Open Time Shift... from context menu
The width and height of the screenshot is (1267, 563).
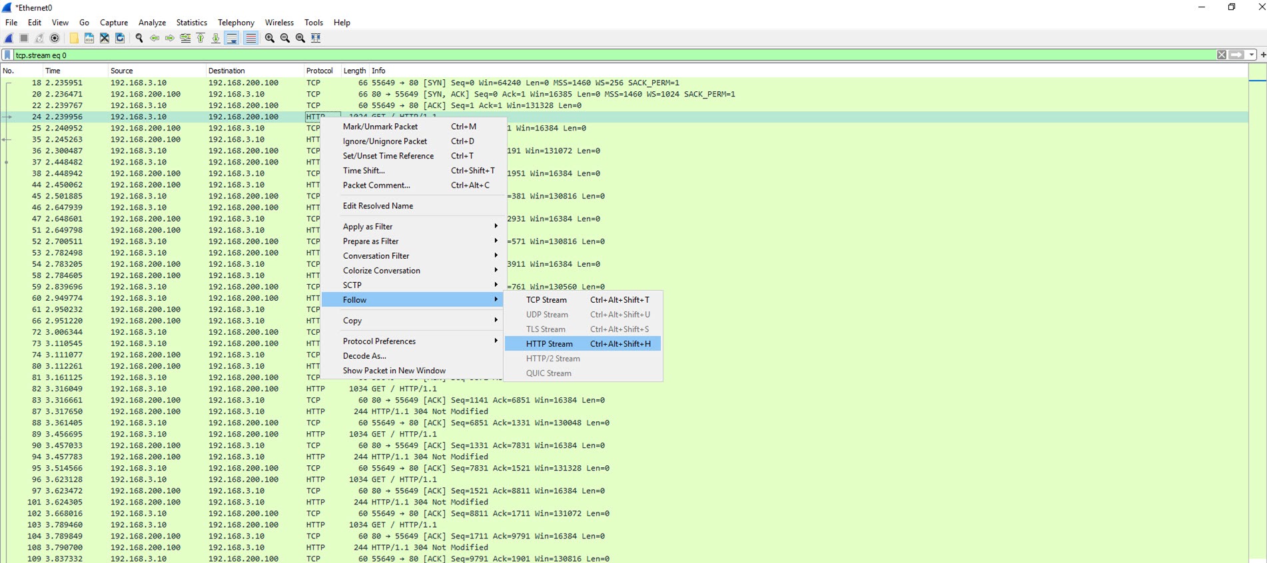(413, 170)
